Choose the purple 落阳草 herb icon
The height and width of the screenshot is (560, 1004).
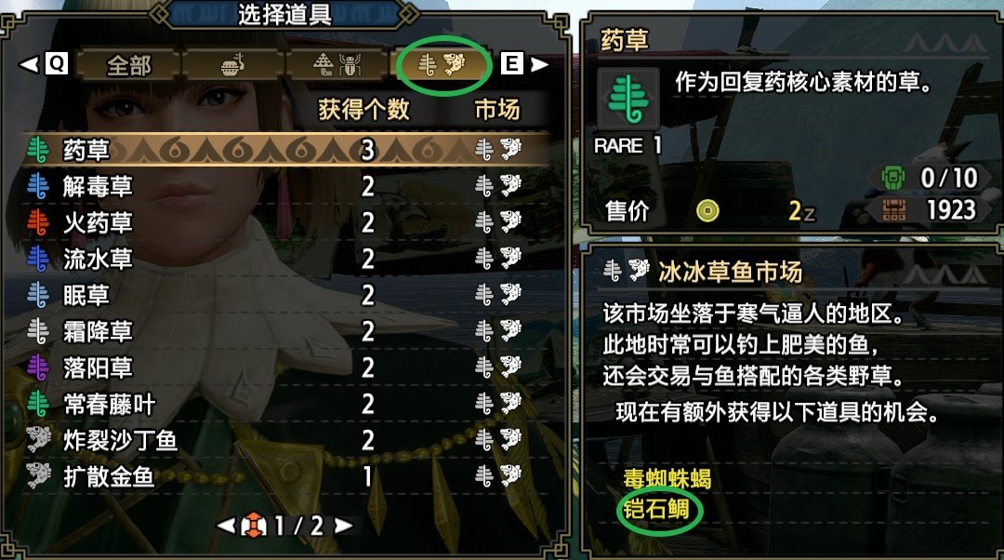click(38, 367)
